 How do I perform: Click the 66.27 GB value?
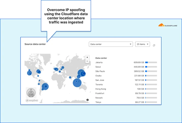coord(139,102)
